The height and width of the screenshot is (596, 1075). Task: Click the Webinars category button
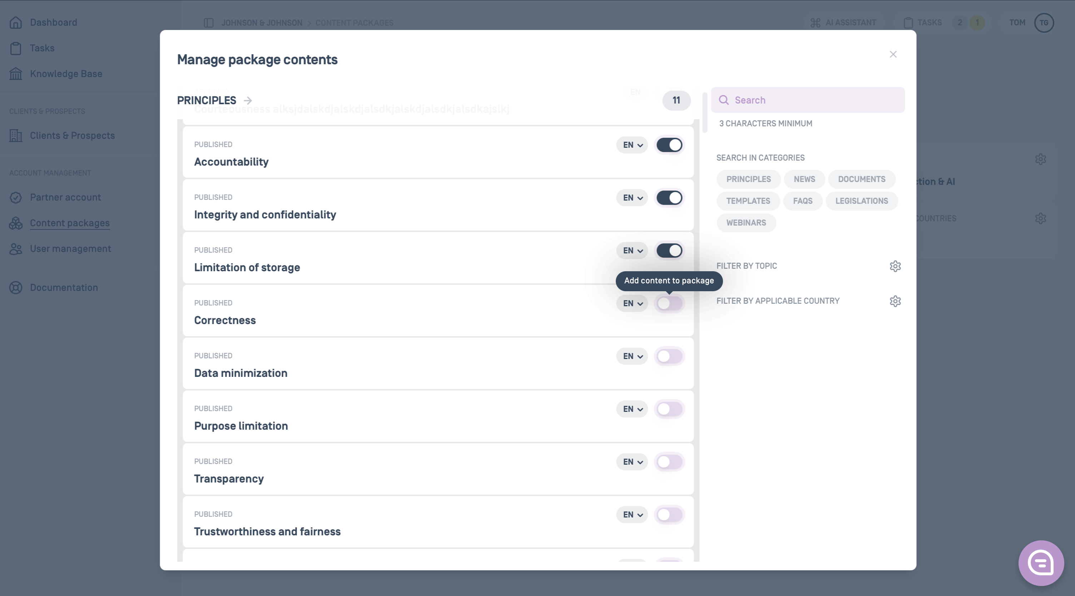point(746,223)
